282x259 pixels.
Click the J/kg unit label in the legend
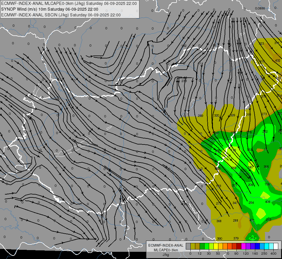[166, 255]
